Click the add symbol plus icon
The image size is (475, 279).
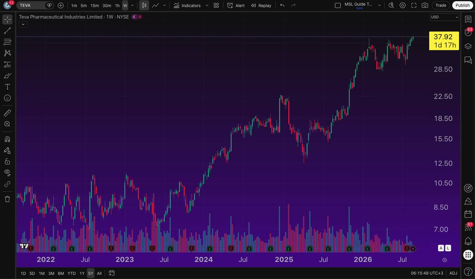(x=61, y=5)
